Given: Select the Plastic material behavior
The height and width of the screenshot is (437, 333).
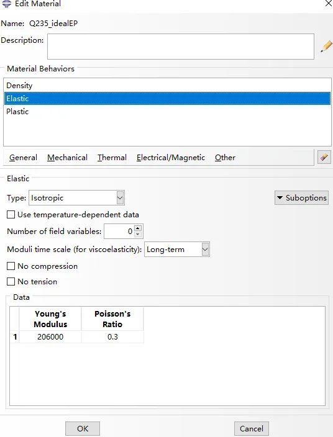Looking at the screenshot, I should pyautogui.click(x=167, y=112).
